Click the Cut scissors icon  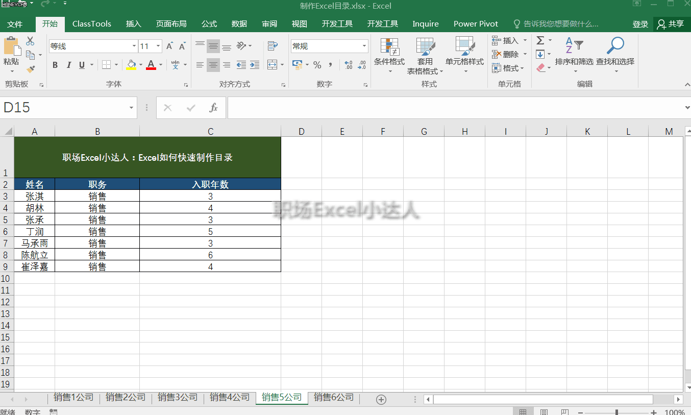pyautogui.click(x=30, y=41)
